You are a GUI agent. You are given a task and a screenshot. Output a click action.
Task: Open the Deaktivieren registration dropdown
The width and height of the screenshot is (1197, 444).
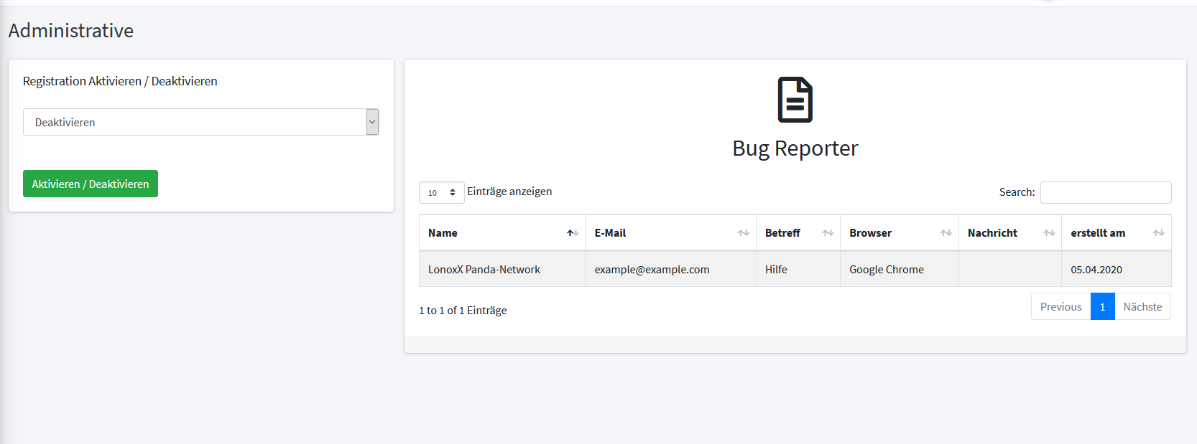point(200,122)
